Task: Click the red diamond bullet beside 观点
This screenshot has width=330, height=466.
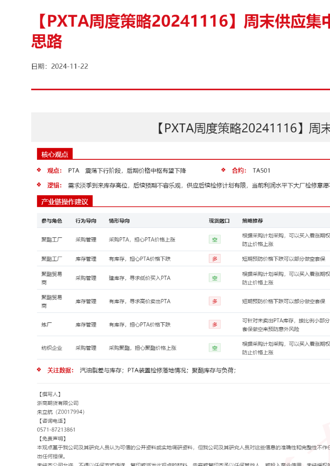Action: [x=39, y=170]
